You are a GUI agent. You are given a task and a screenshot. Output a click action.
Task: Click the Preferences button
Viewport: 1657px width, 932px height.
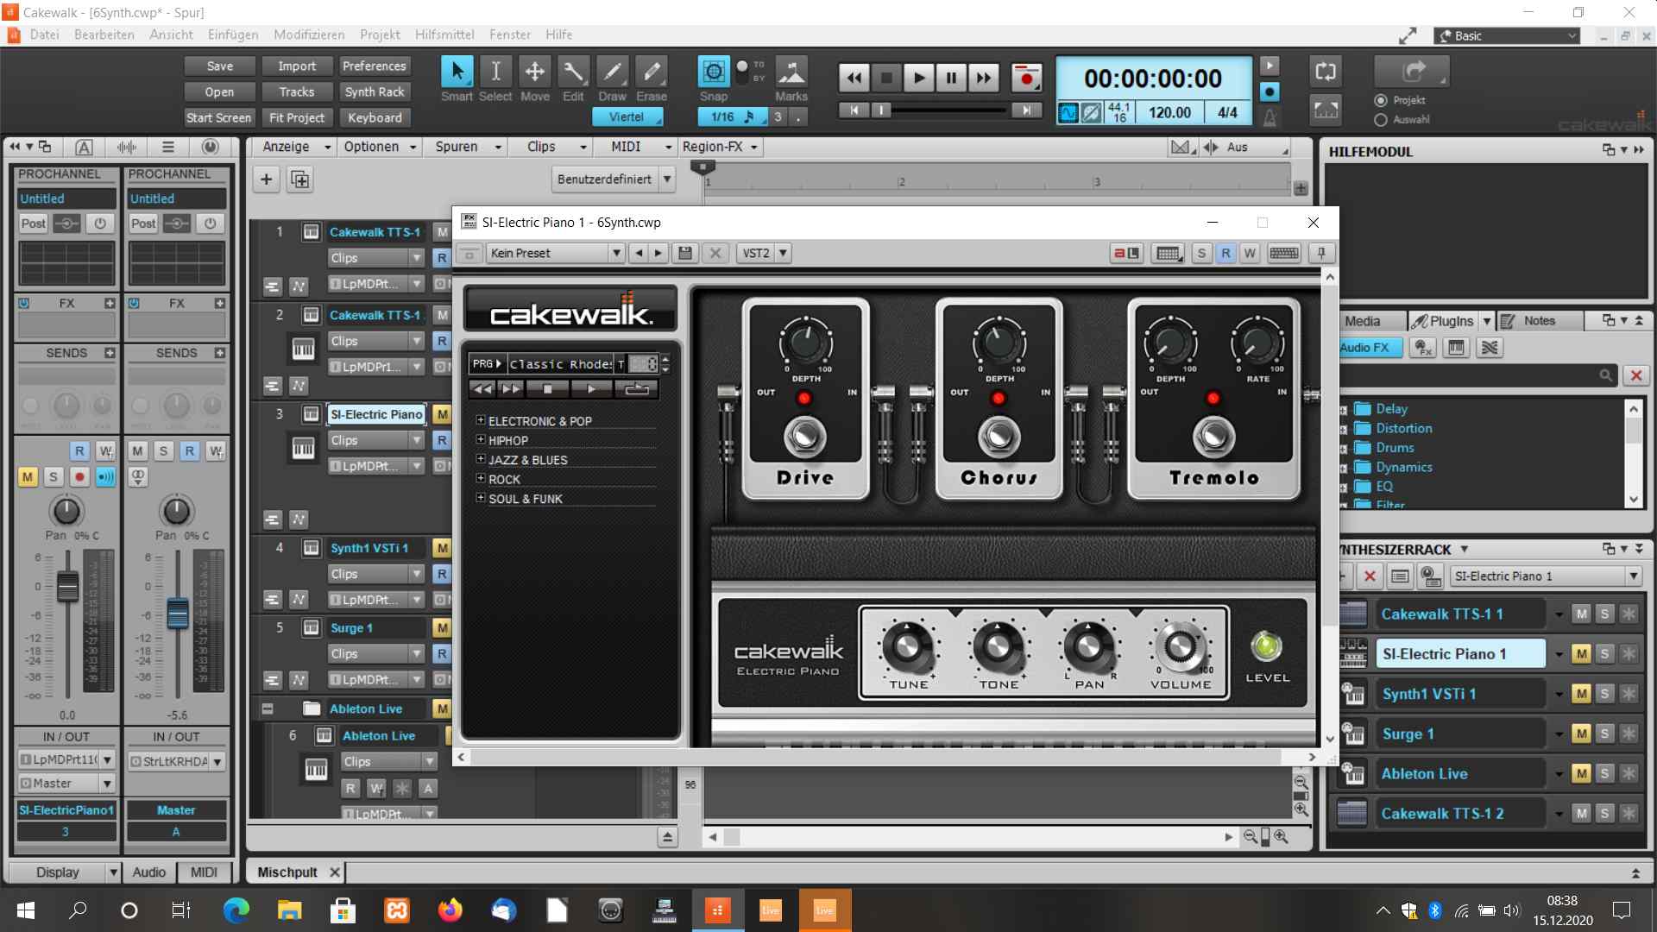[x=374, y=66]
